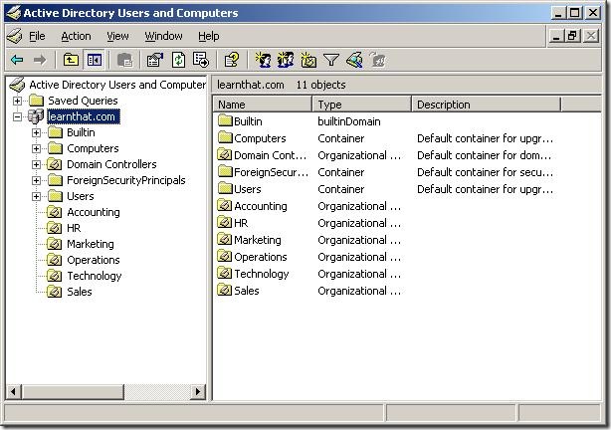Expand the ForeignSecurityPrincipals tree node

[x=36, y=180]
